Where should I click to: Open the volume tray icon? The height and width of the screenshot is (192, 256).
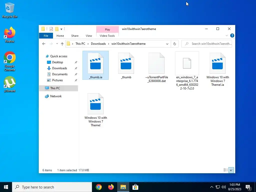[x=224, y=187]
